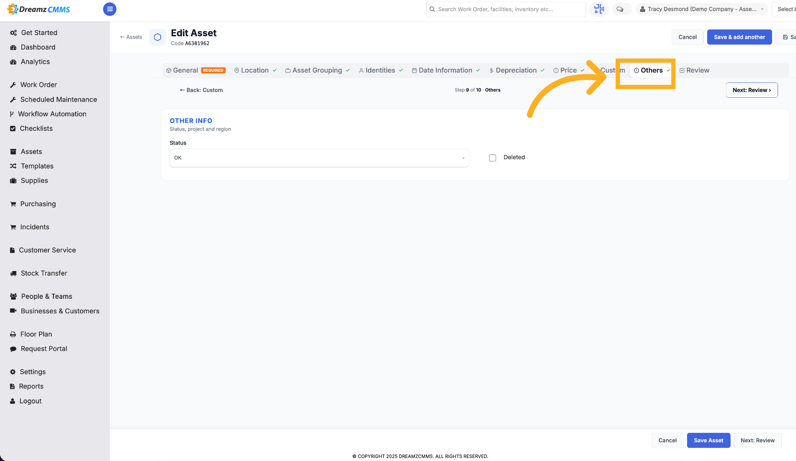Open the QR scan icon in header

point(599,9)
